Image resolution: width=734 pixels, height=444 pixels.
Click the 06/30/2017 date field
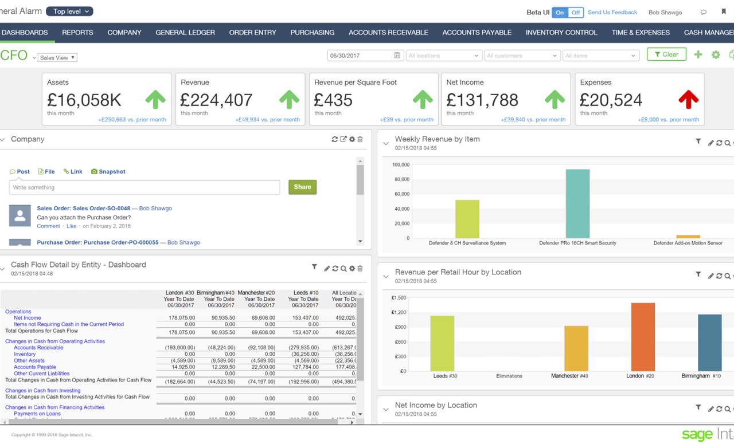pyautogui.click(x=365, y=56)
